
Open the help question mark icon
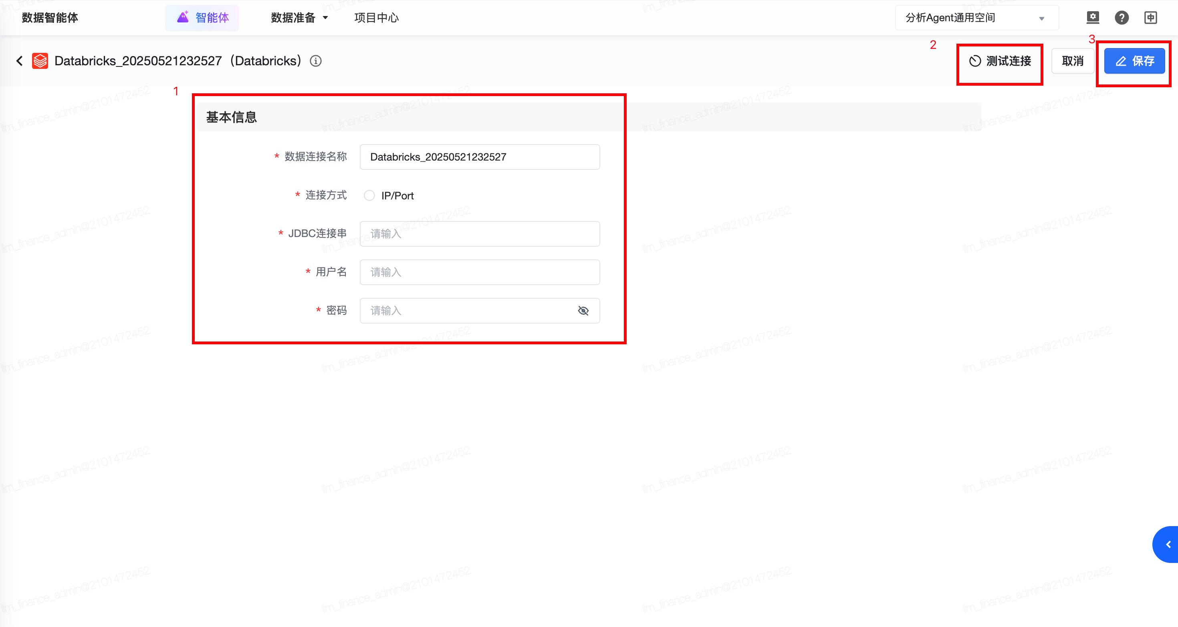[x=1121, y=17]
